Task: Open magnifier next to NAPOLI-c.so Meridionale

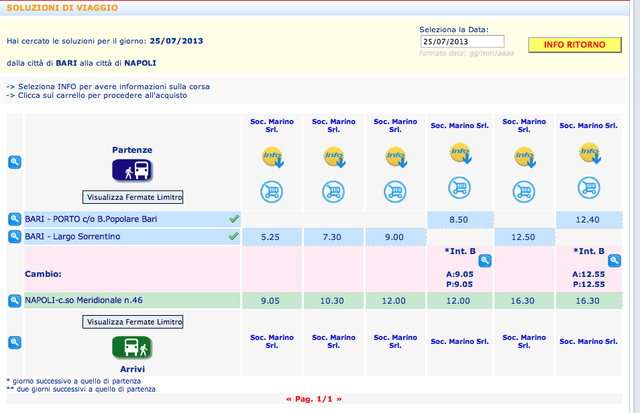Action: click(x=15, y=301)
